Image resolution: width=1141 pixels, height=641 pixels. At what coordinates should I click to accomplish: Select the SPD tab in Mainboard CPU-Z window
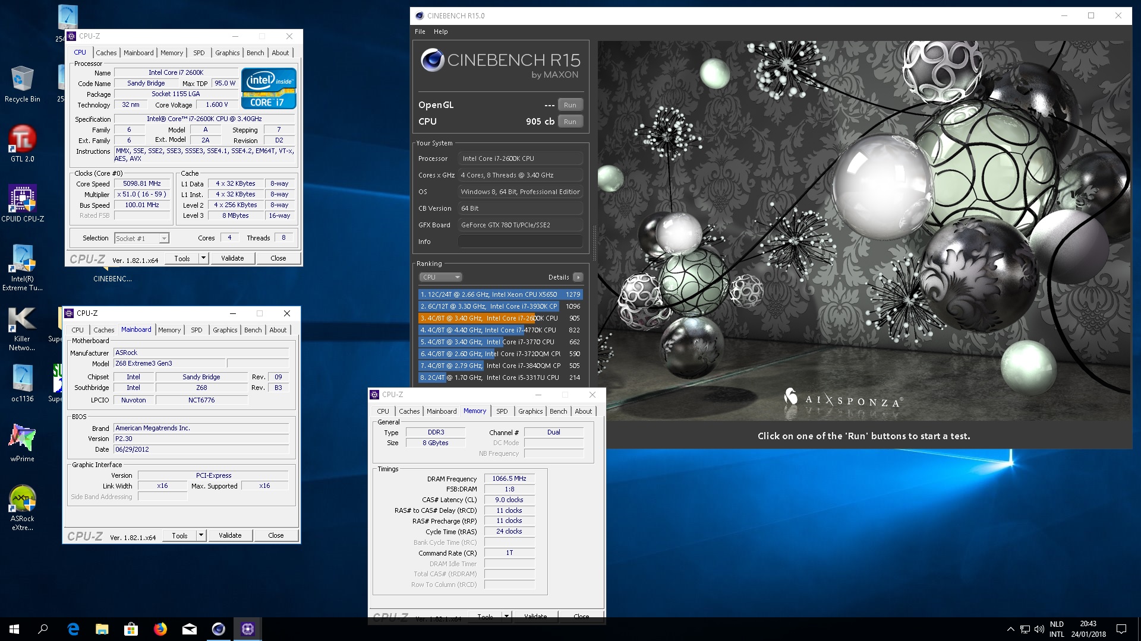tap(197, 330)
